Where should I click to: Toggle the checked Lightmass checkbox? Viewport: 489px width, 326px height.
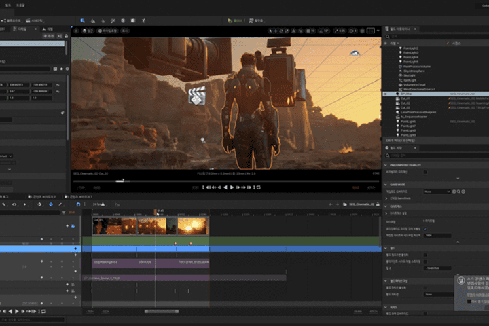click(425, 229)
